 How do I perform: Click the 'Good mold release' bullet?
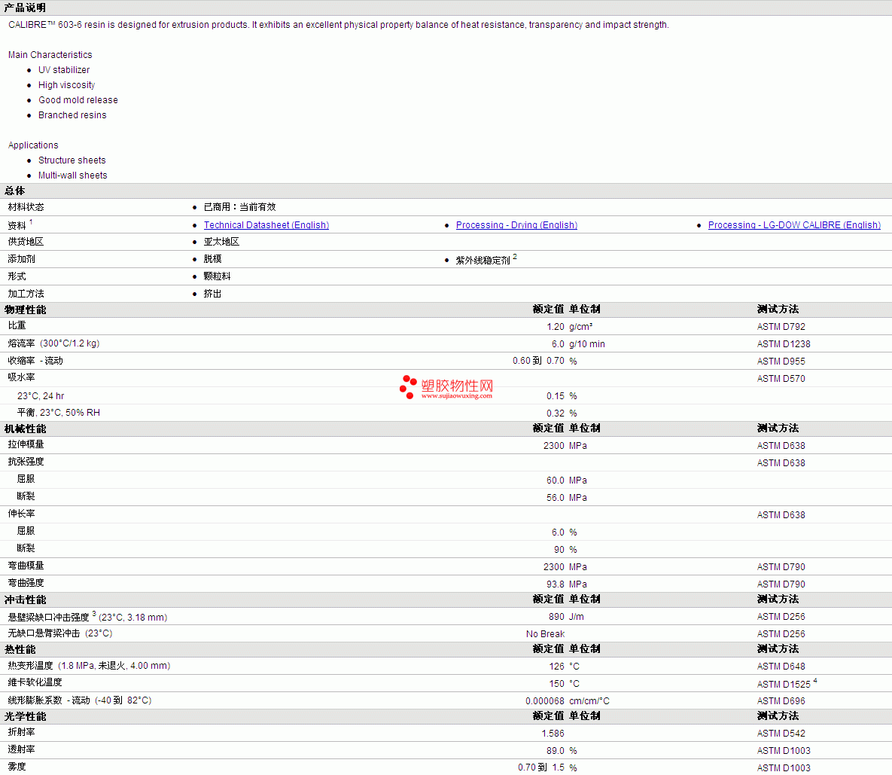(x=78, y=100)
